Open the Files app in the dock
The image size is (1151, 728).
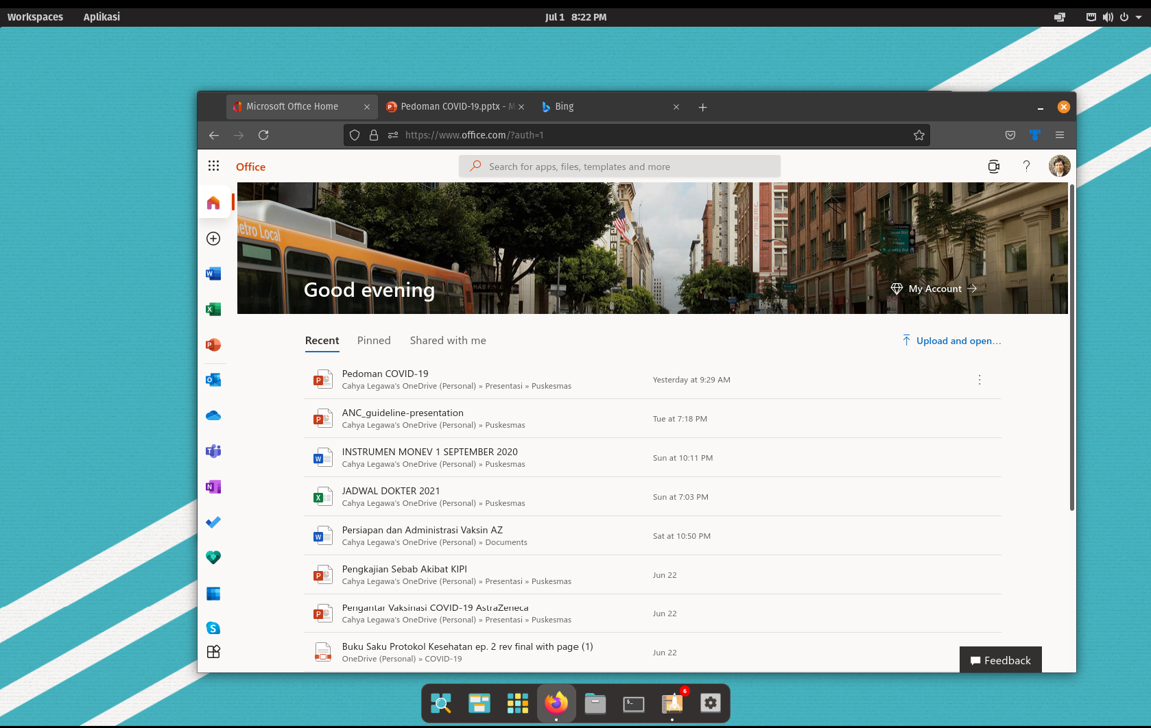click(595, 703)
